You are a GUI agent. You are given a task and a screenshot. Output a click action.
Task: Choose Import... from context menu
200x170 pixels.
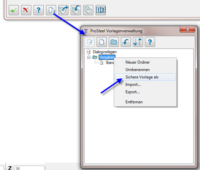click(x=145, y=84)
